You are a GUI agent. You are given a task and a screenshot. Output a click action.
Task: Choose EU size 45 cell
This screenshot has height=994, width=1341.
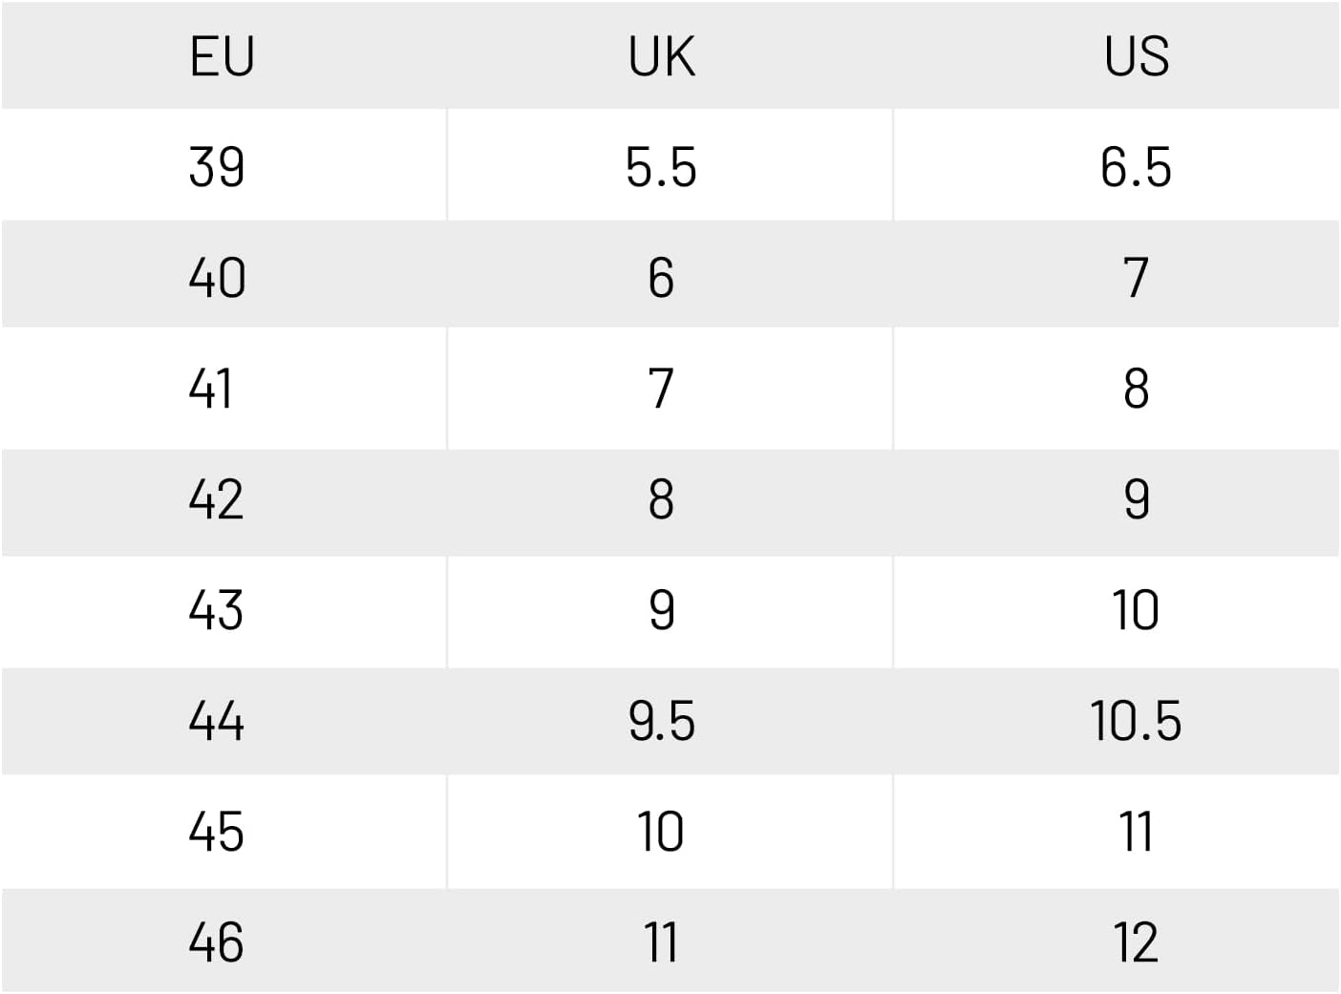coord(217,832)
